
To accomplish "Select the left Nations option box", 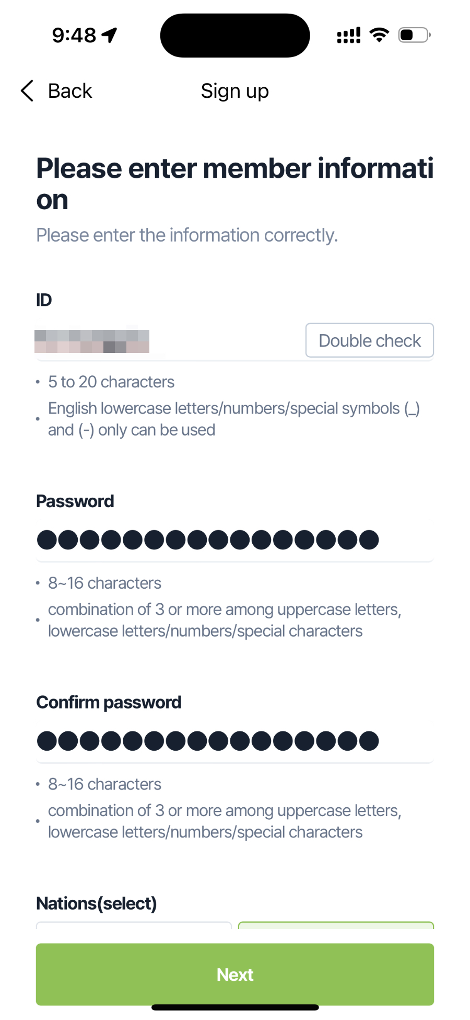I will 134,925.
